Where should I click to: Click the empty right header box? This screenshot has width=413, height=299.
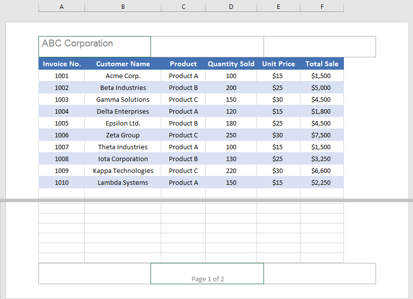pyautogui.click(x=320, y=47)
